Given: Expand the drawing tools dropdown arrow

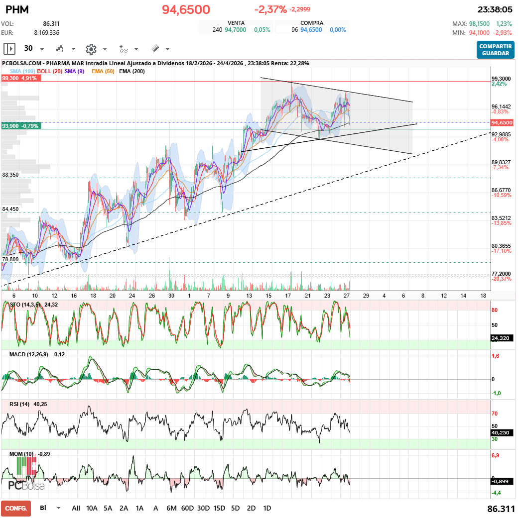Looking at the screenshot, I should 167,49.
